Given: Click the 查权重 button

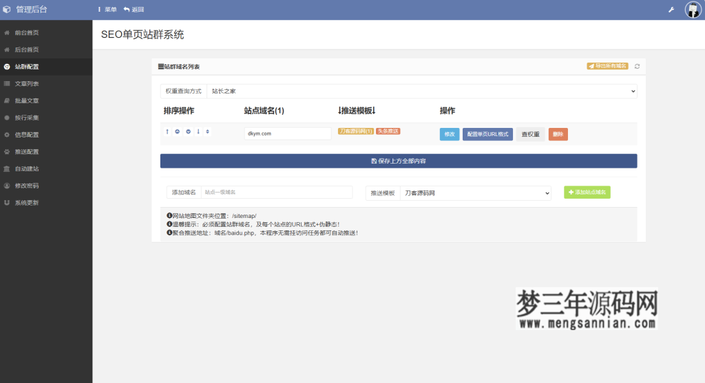Looking at the screenshot, I should (x=531, y=134).
